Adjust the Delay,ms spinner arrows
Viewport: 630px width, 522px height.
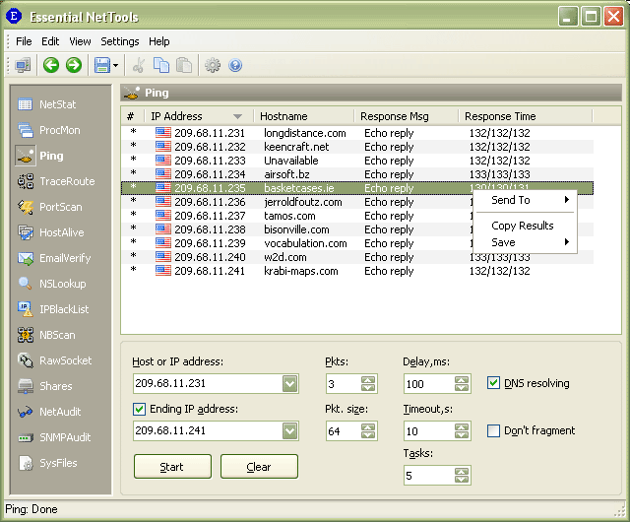[462, 384]
